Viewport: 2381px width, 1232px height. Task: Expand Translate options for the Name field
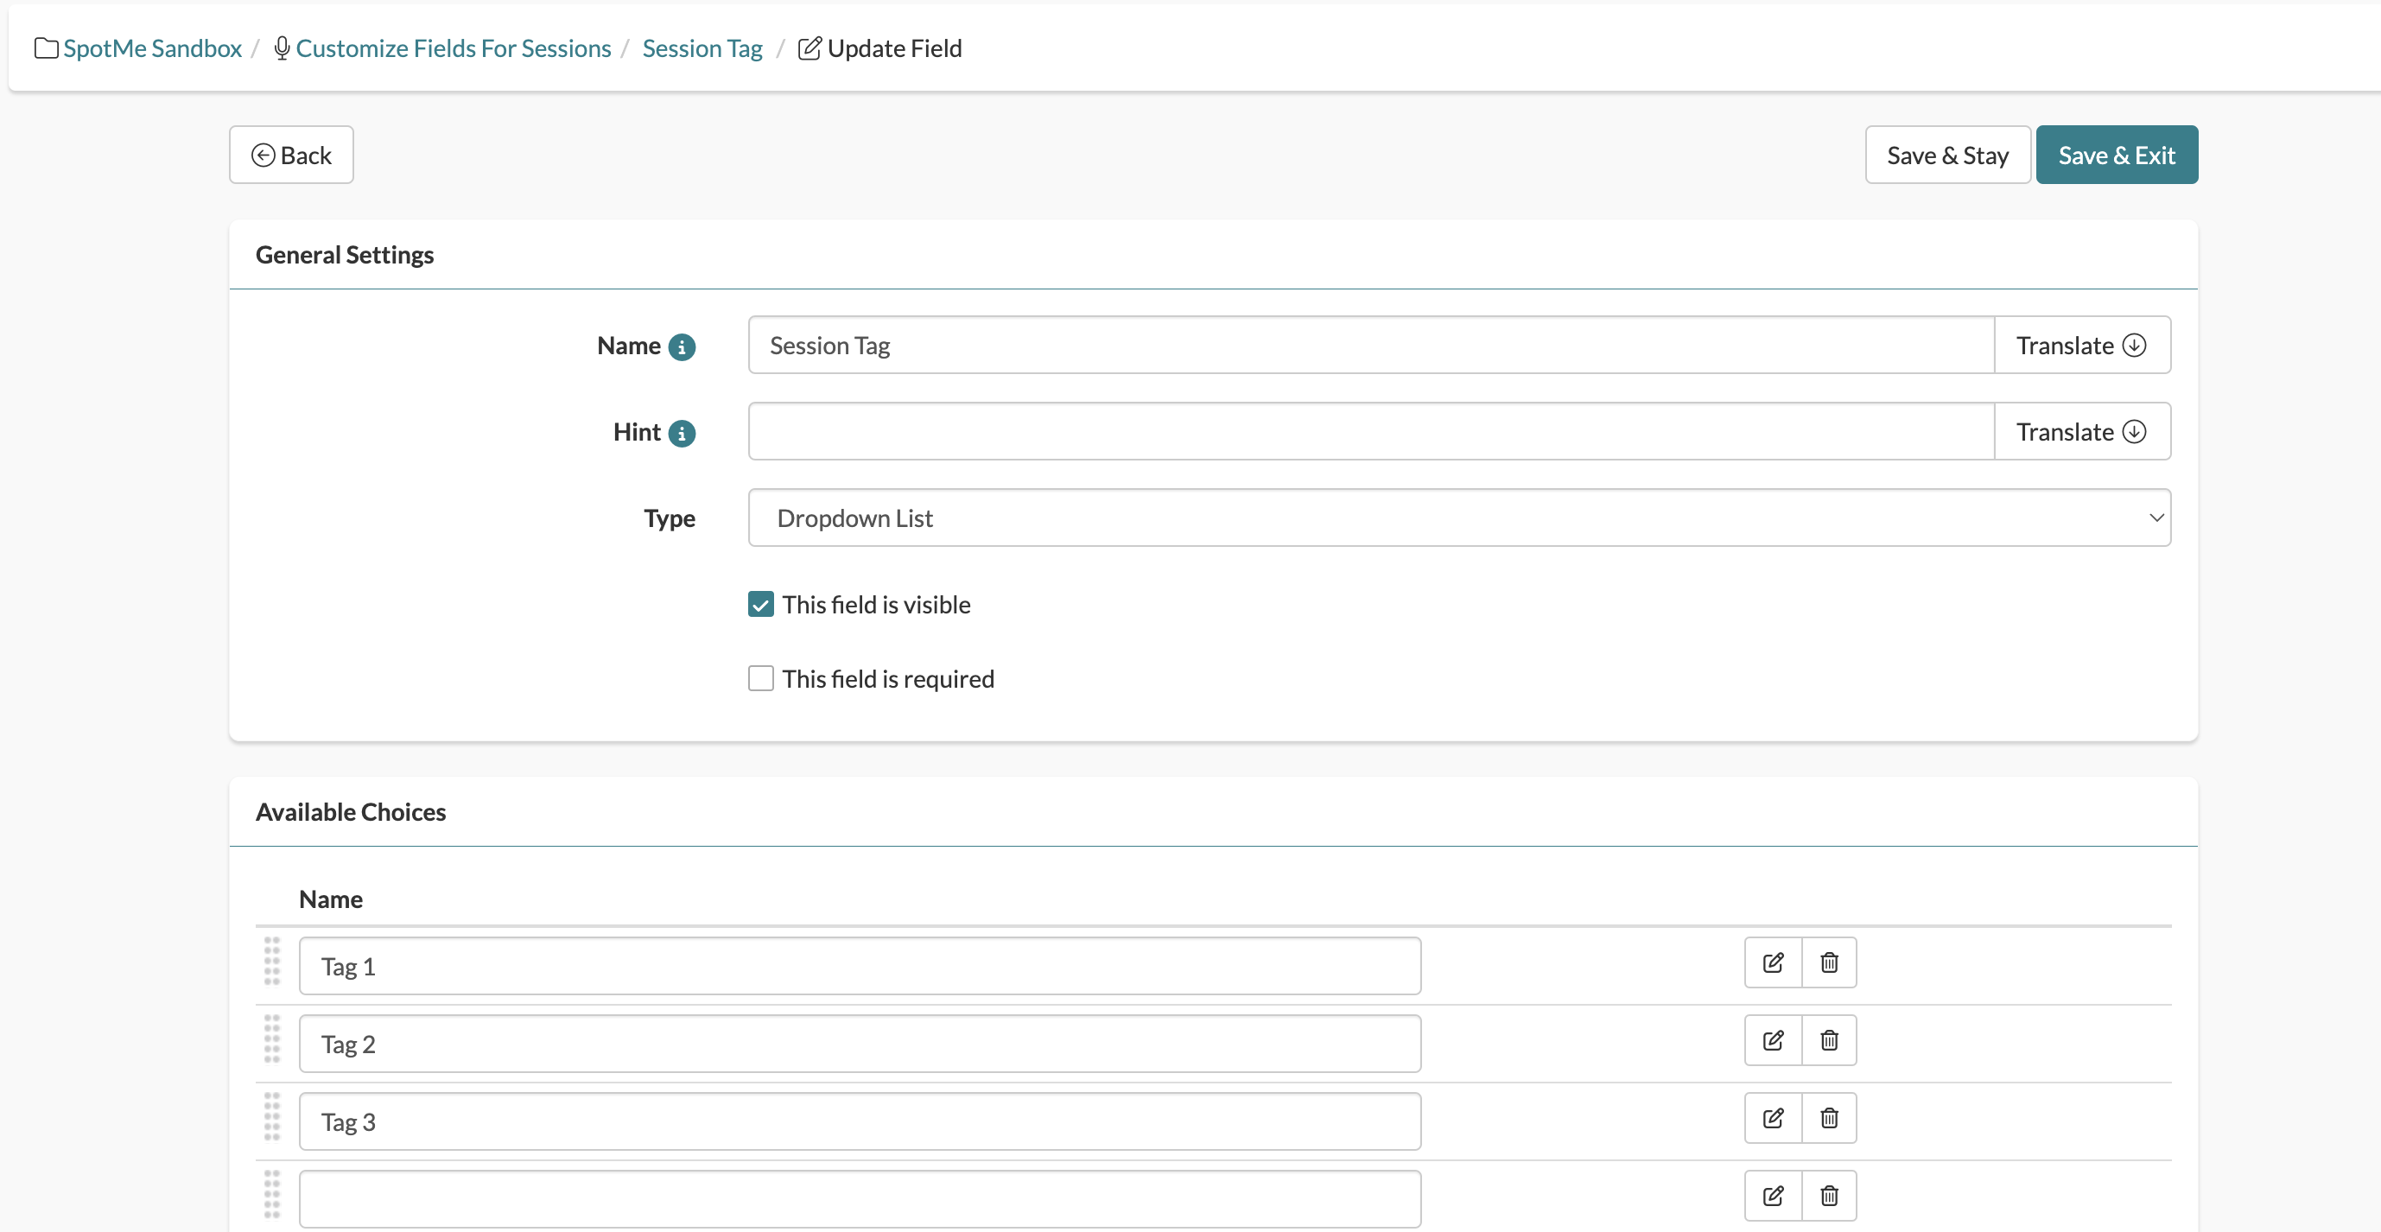point(2080,345)
